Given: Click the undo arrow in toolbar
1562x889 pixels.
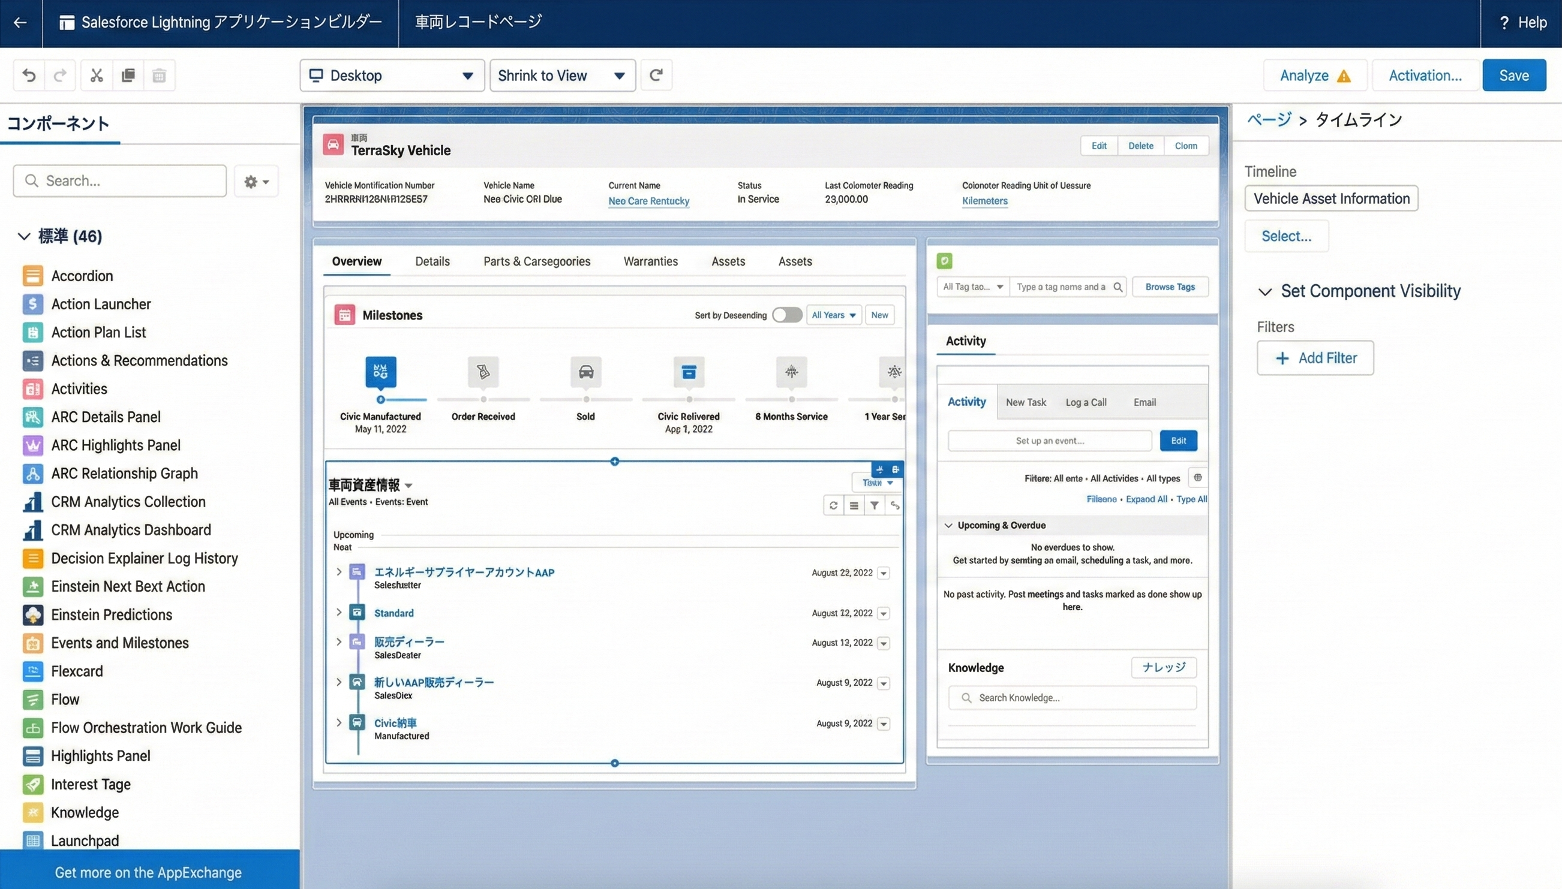Looking at the screenshot, I should pyautogui.click(x=29, y=75).
